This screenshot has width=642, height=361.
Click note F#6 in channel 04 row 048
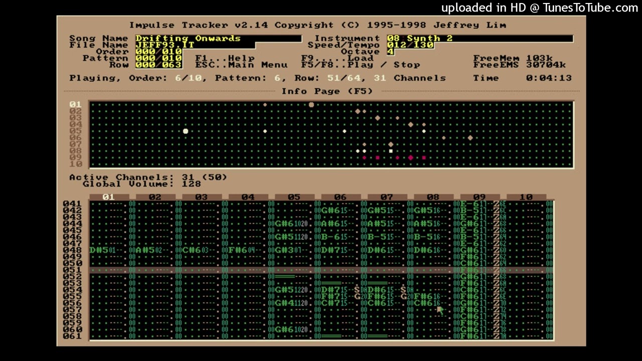238,250
